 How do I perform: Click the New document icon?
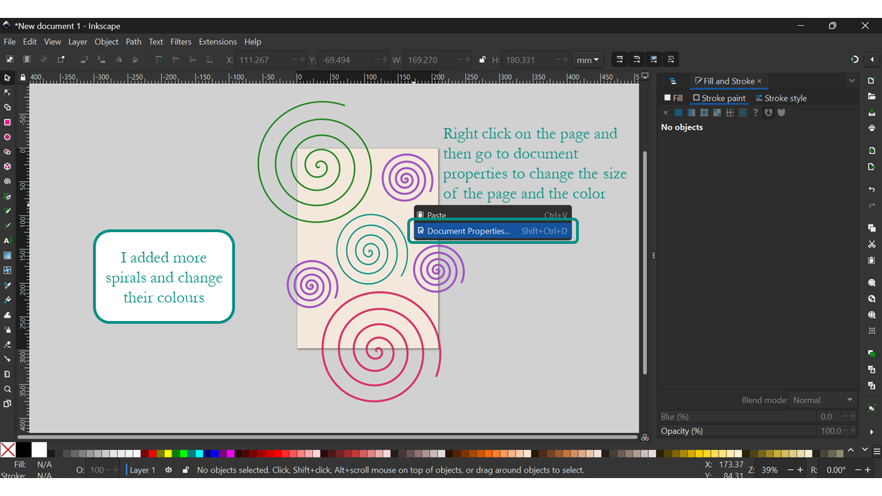pyautogui.click(x=872, y=81)
